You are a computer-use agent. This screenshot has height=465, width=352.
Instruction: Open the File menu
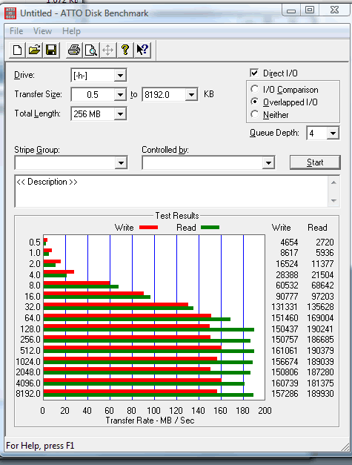click(x=16, y=31)
